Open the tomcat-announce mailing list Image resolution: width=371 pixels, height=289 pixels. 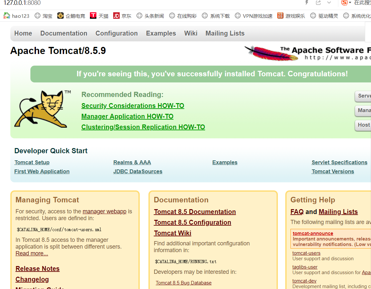tap(313, 233)
